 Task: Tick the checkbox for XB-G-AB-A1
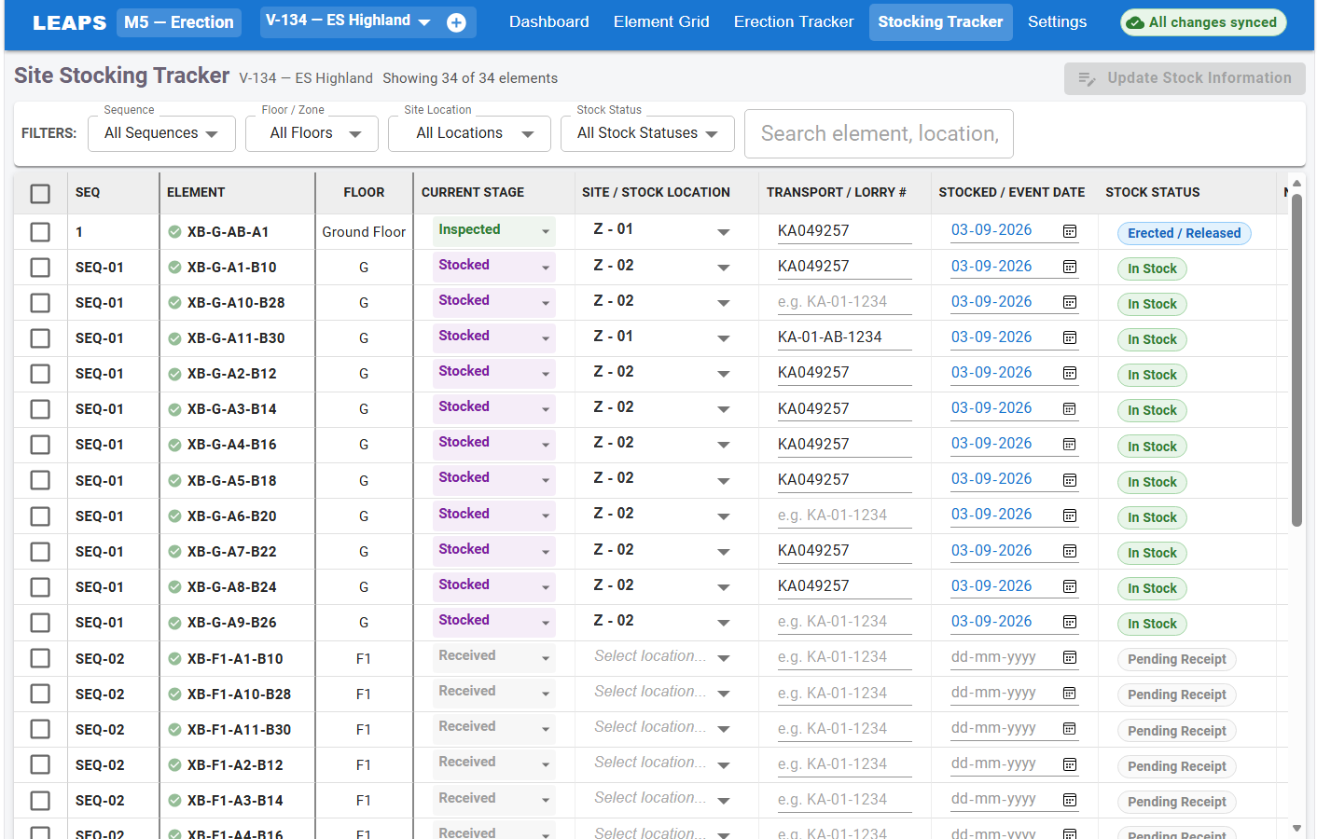(x=40, y=232)
